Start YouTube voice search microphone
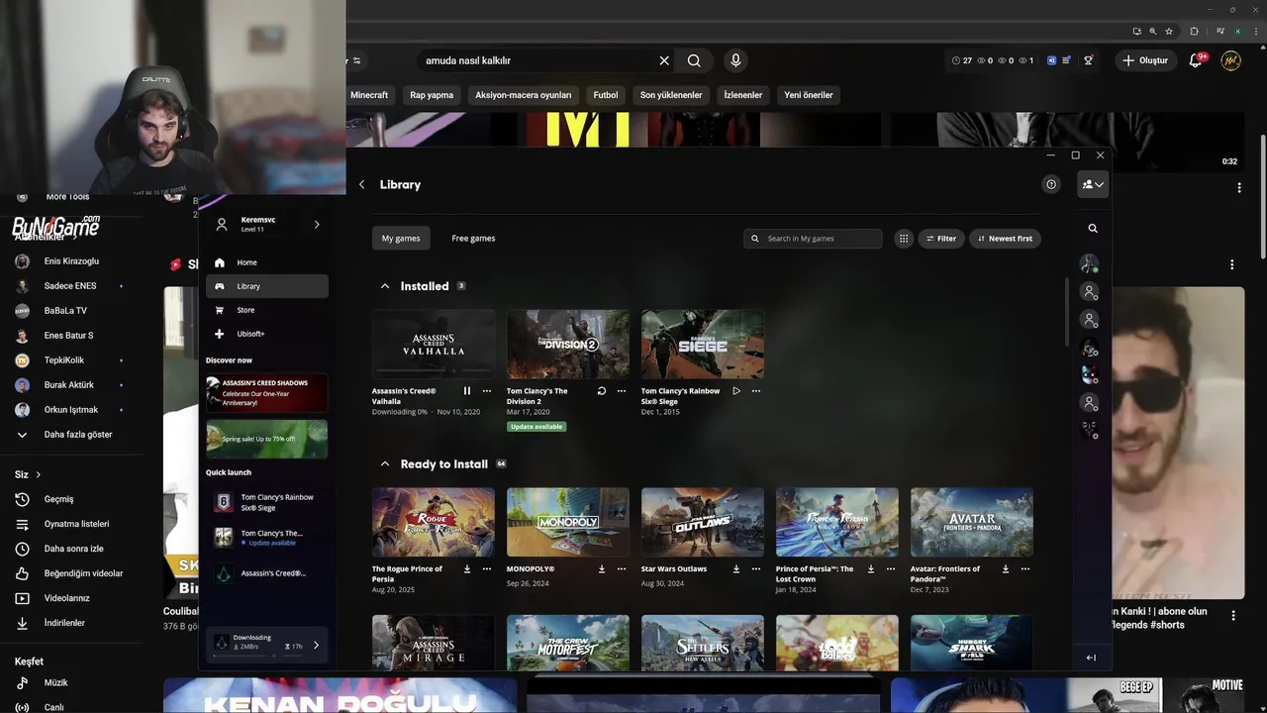The height and width of the screenshot is (713, 1267). (735, 60)
